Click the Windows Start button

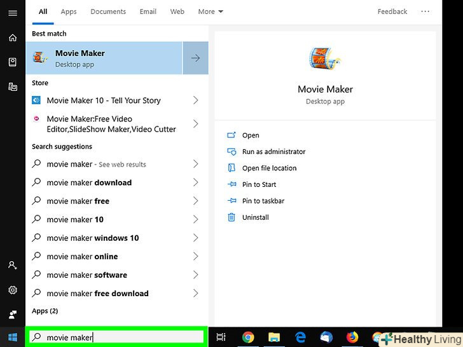point(12,337)
